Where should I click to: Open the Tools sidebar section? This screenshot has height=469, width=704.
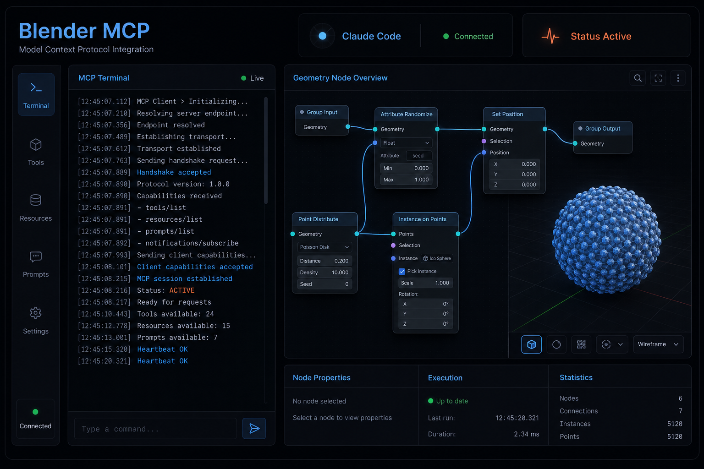pos(36,152)
